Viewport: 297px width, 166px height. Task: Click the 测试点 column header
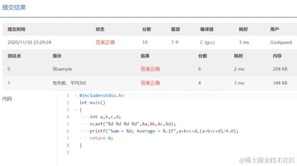click(x=14, y=56)
